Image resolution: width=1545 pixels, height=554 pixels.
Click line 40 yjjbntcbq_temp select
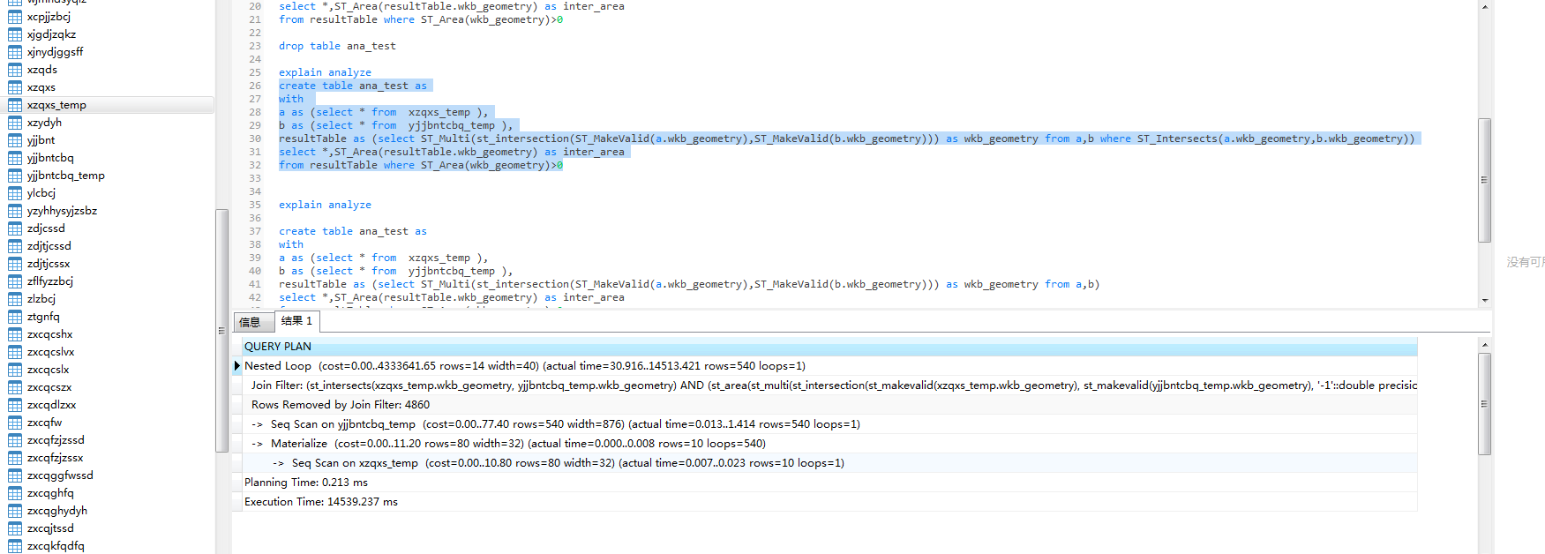tap(395, 271)
